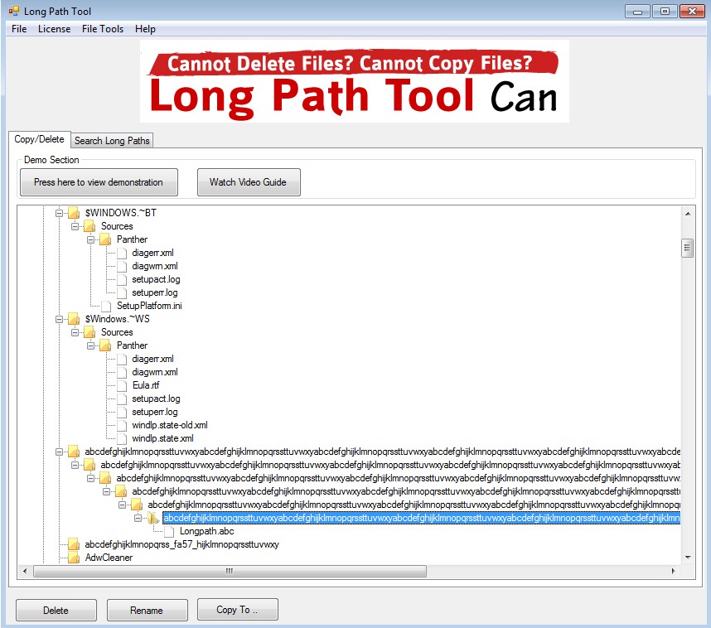Click Sources folder icon under $WINDOWS.~BT
Viewport: 711px width, 628px height.
coord(89,226)
